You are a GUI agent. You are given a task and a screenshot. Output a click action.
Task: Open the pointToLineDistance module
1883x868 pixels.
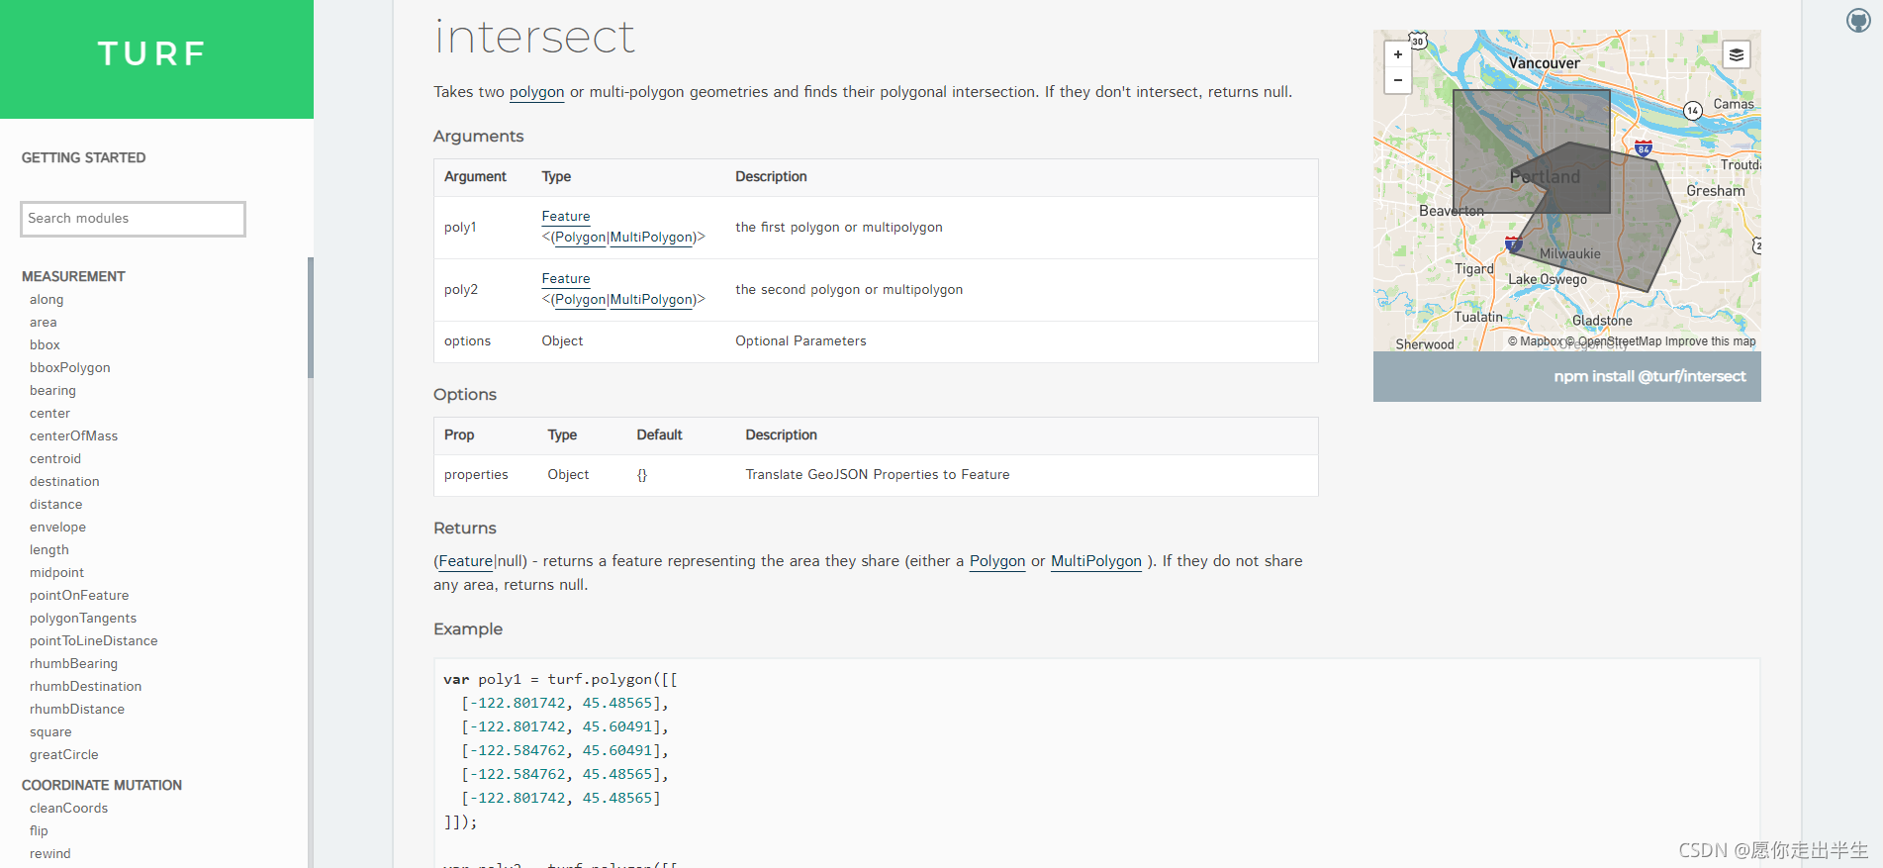coord(94,640)
